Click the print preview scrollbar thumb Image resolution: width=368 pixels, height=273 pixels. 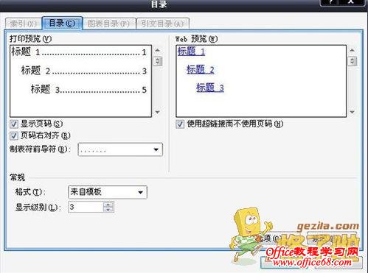(x=158, y=61)
